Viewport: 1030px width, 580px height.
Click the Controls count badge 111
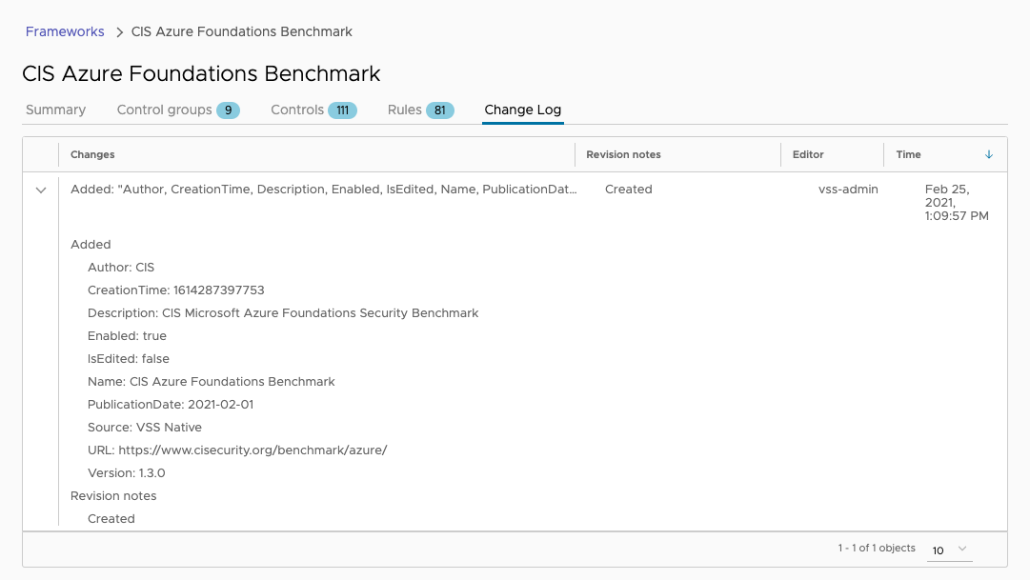click(342, 110)
